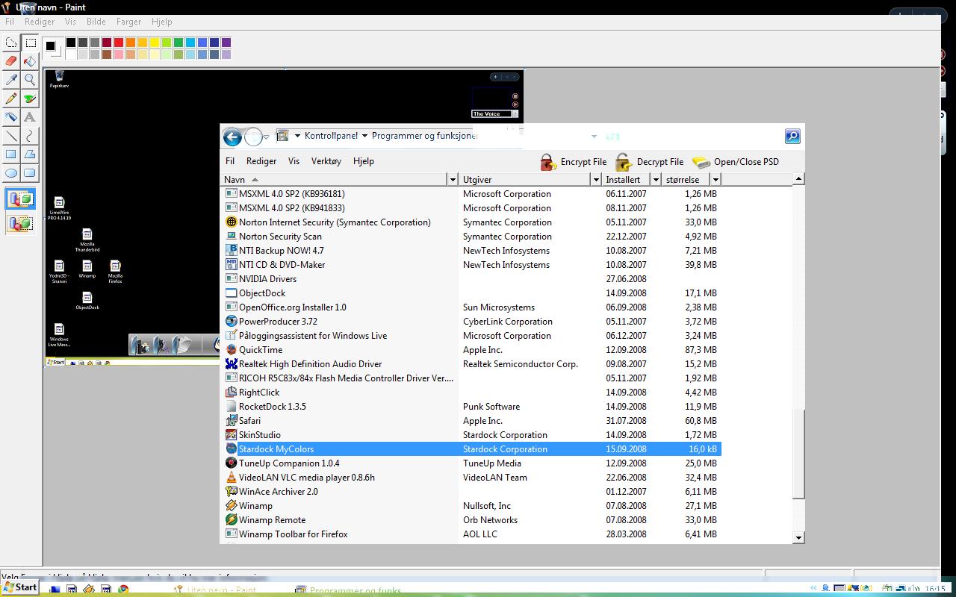Open Paint's Fil menu
This screenshot has width=956, height=597.
(10, 22)
